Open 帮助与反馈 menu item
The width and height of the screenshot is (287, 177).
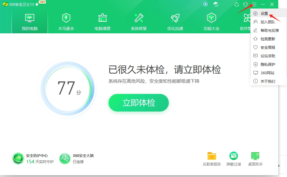268,30
